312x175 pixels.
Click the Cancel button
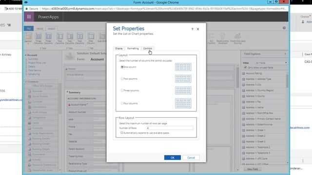coord(191,157)
